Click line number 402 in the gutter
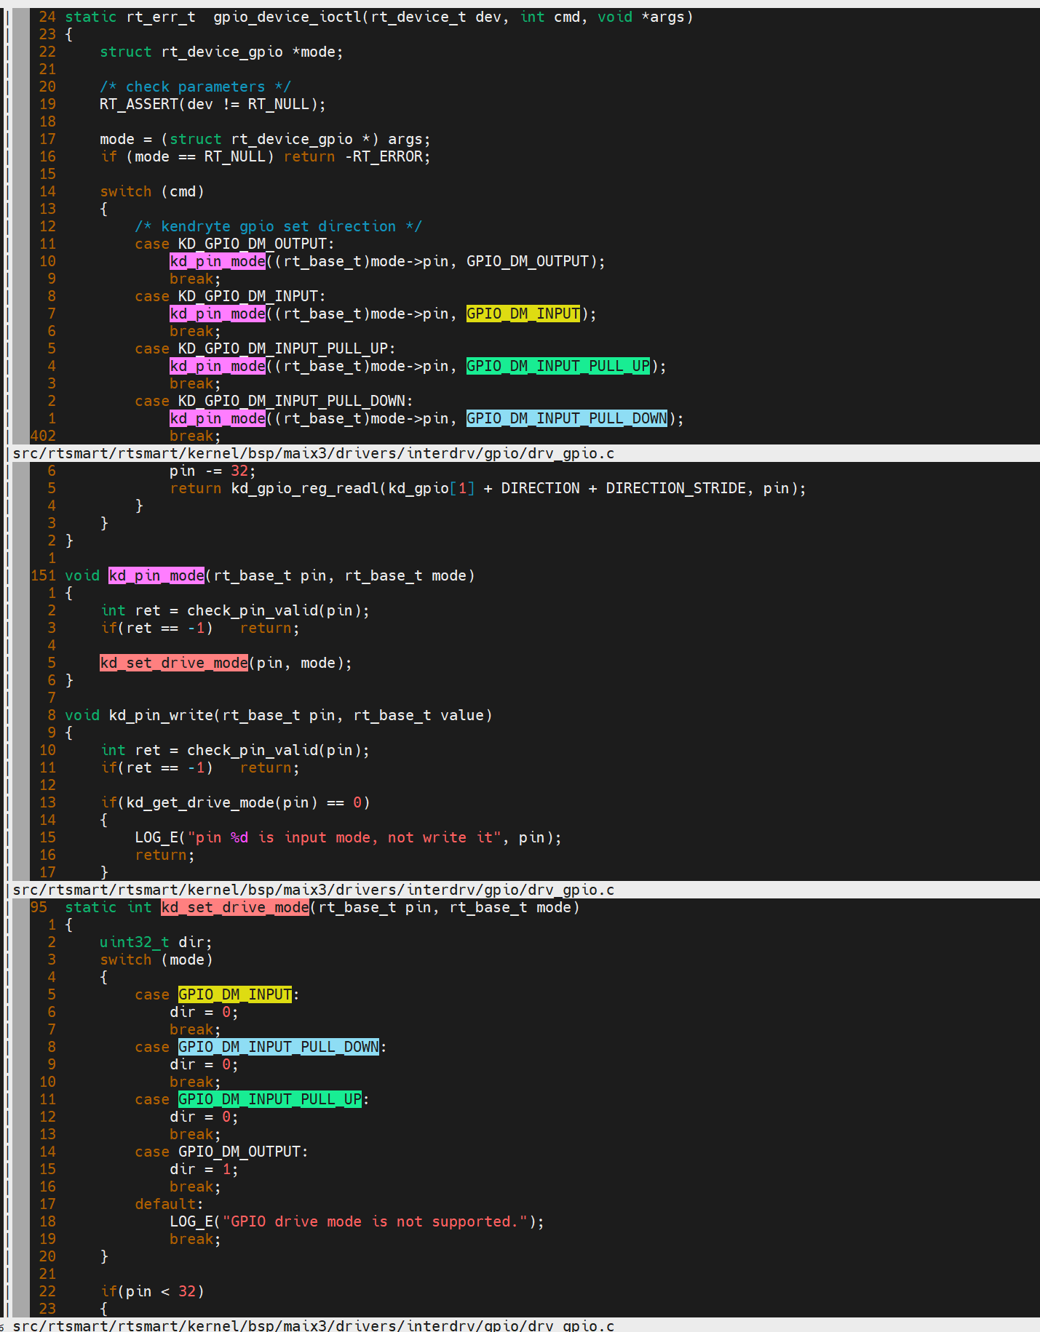Viewport: 1040px width, 1332px height. click(x=43, y=436)
